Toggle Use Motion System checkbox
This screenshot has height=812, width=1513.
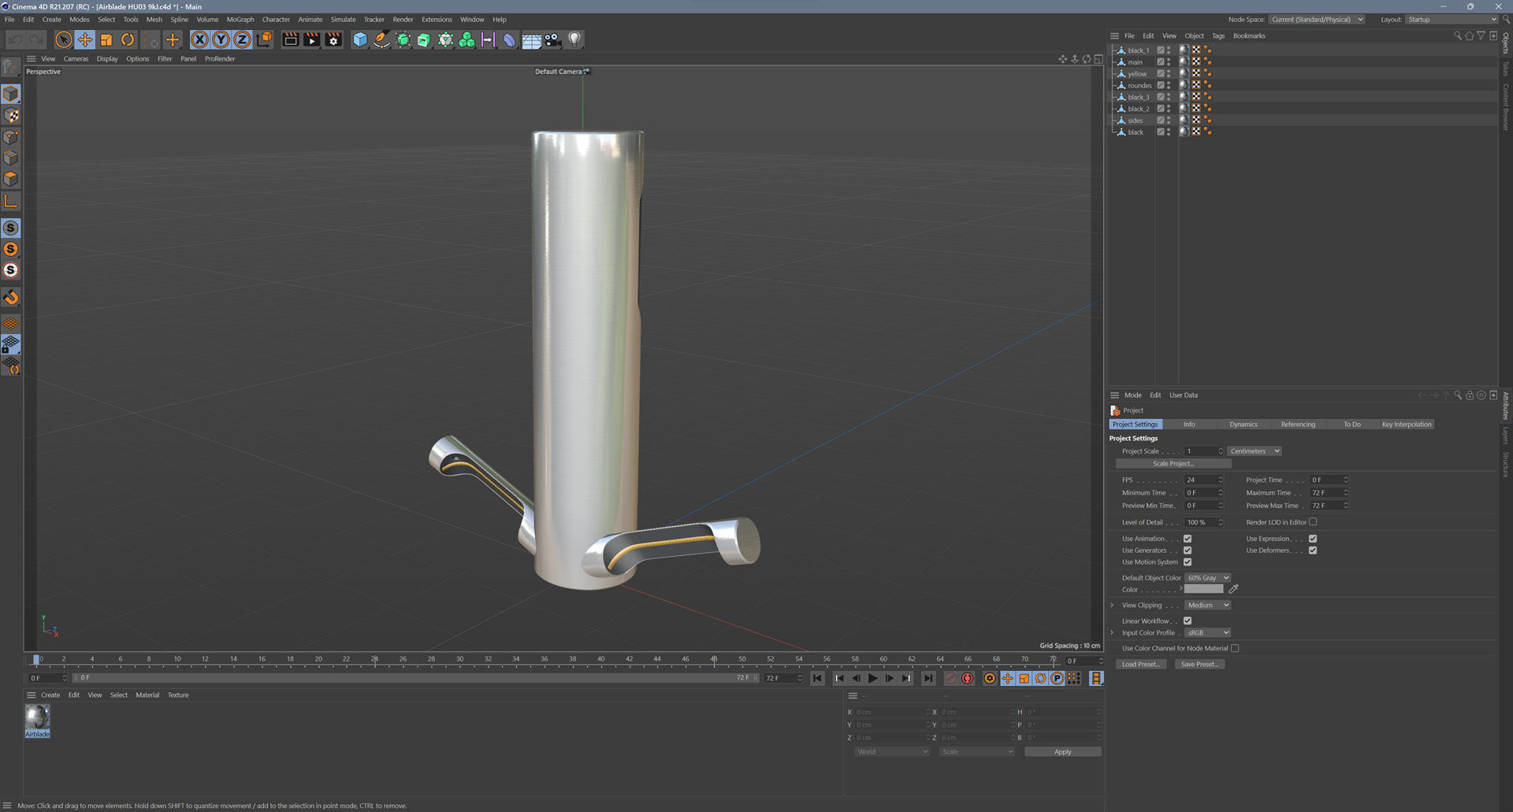pyautogui.click(x=1188, y=562)
